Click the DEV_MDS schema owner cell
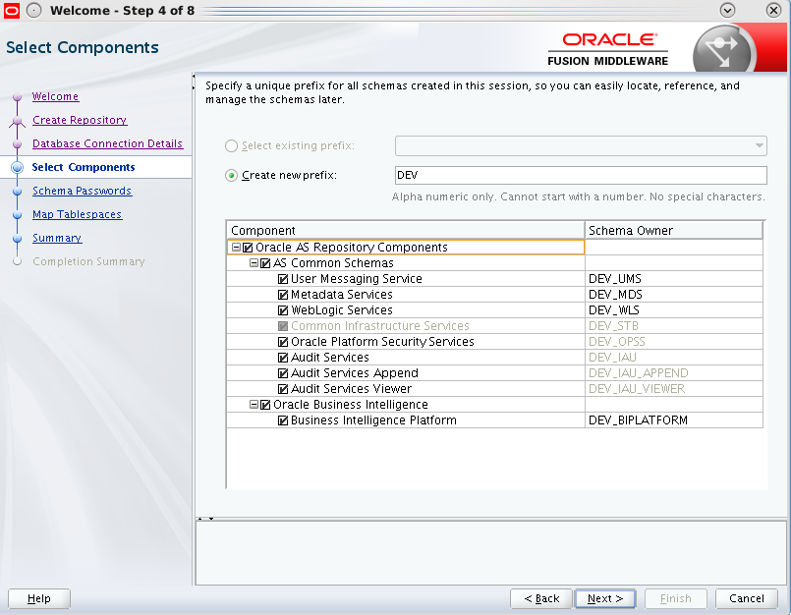The image size is (791, 615). coord(673,295)
